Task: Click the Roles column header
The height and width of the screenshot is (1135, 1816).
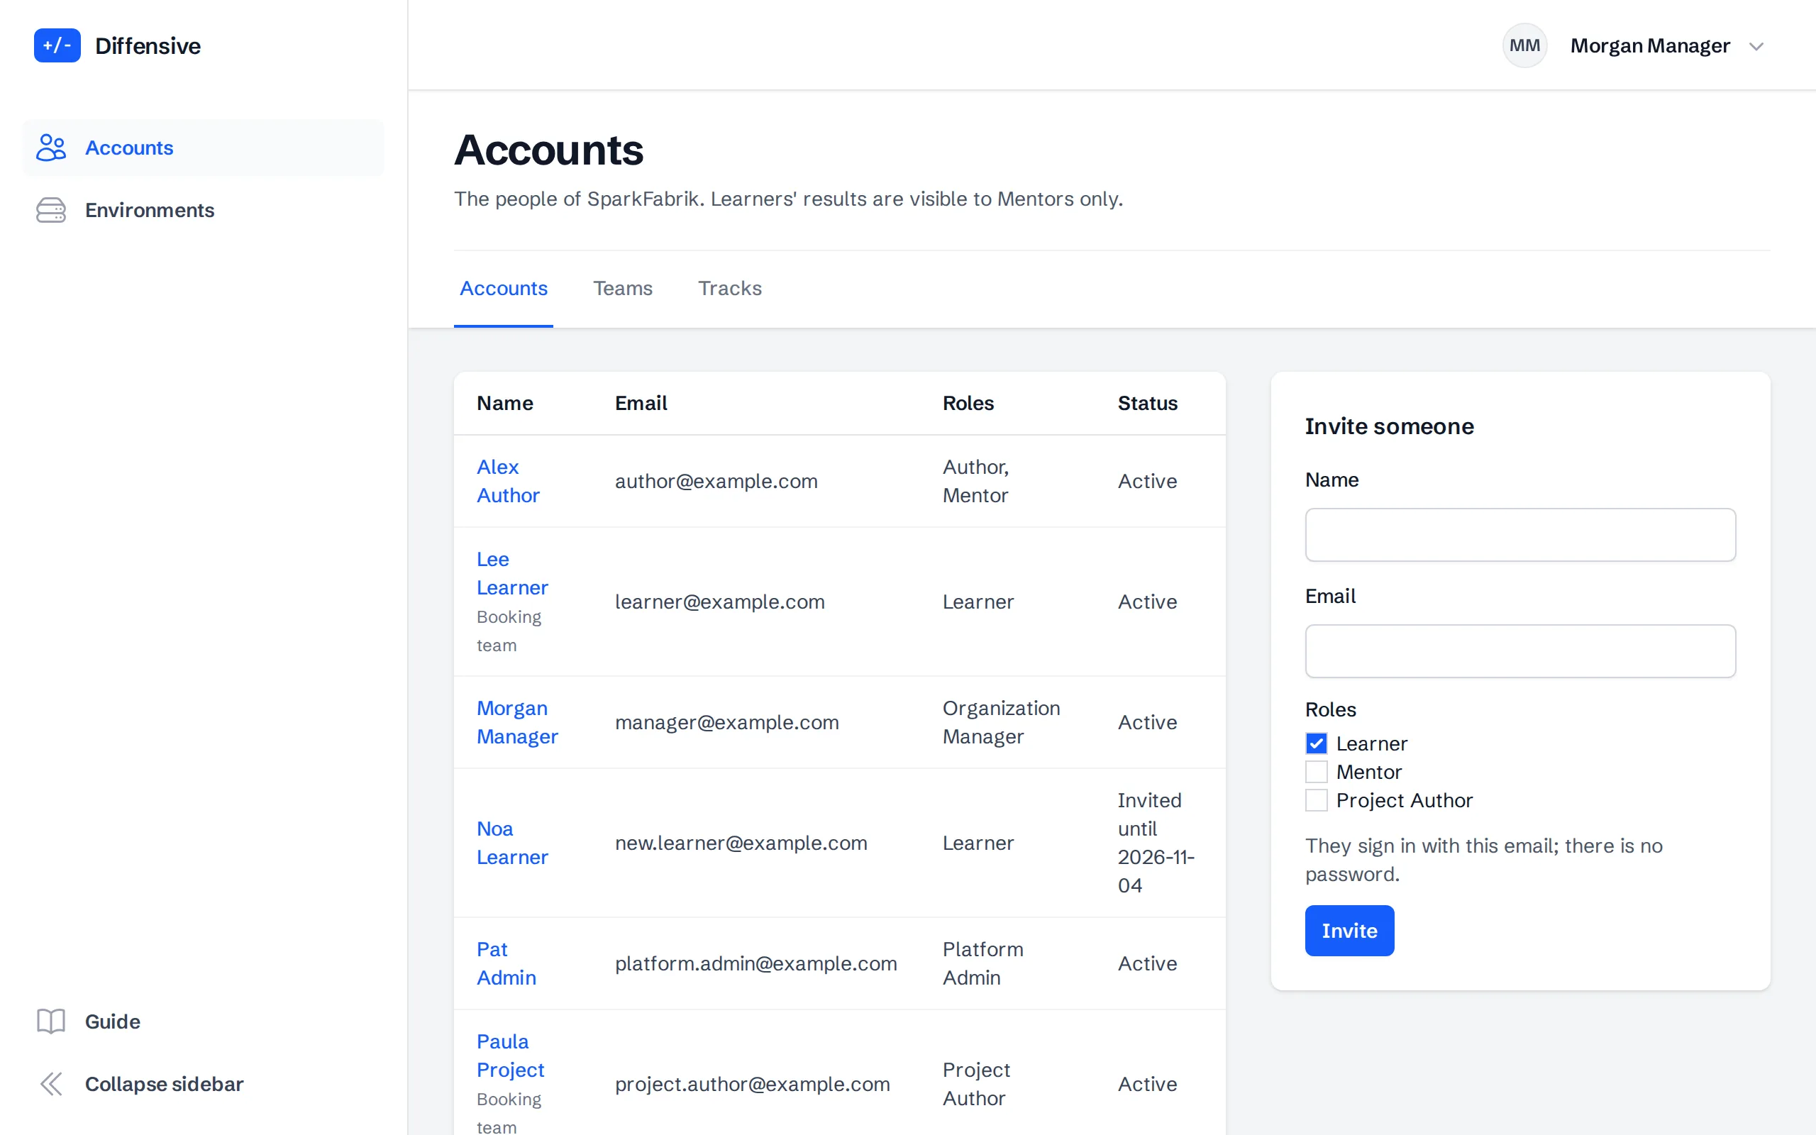Action: (968, 403)
